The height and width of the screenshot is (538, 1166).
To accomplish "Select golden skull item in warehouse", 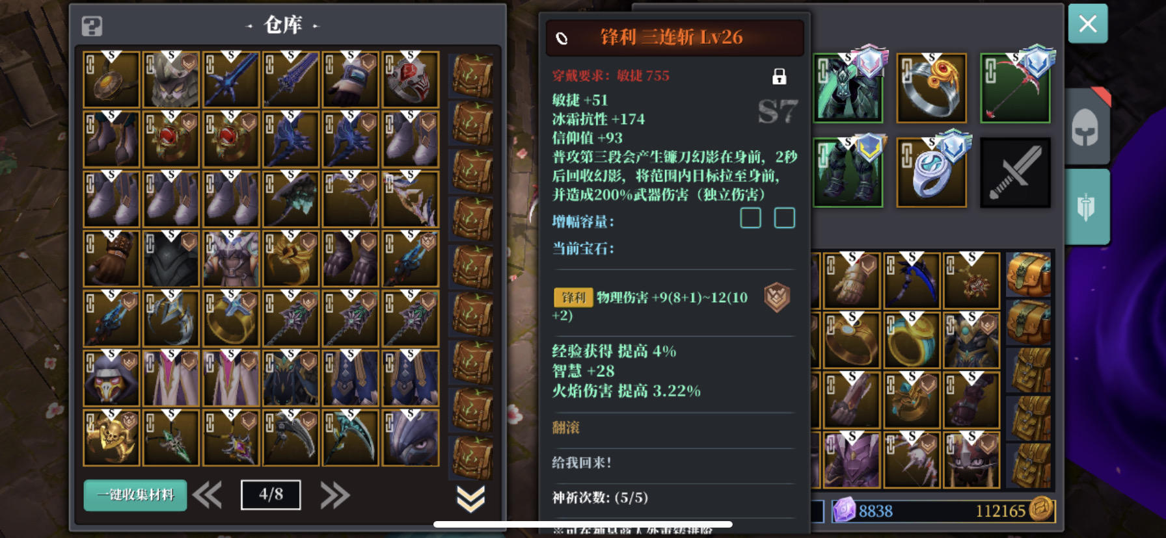I will click(111, 438).
